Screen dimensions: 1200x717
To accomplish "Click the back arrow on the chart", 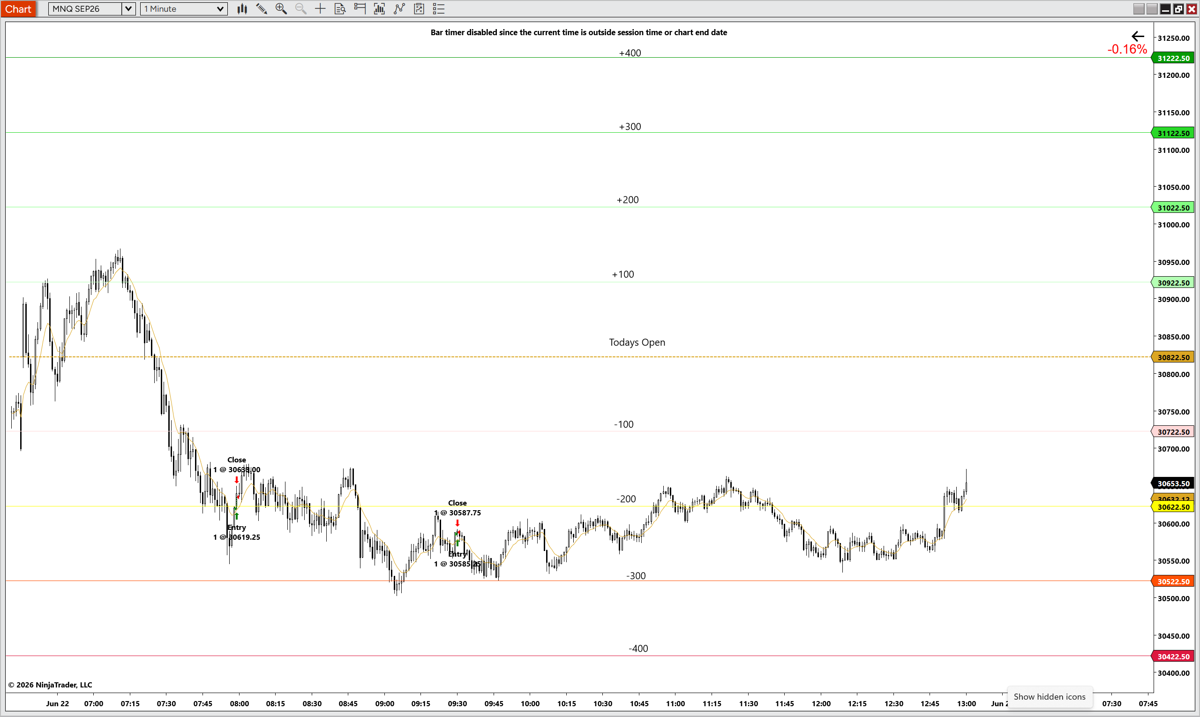I will click(1138, 36).
